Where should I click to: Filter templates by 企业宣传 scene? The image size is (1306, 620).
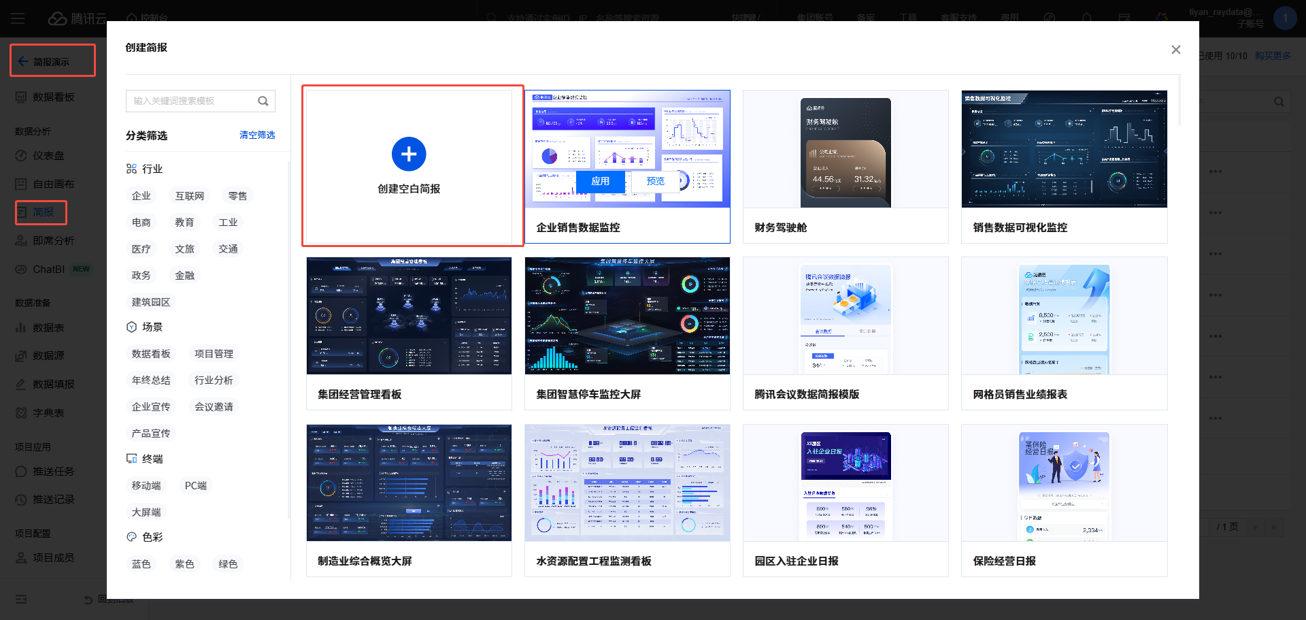151,407
